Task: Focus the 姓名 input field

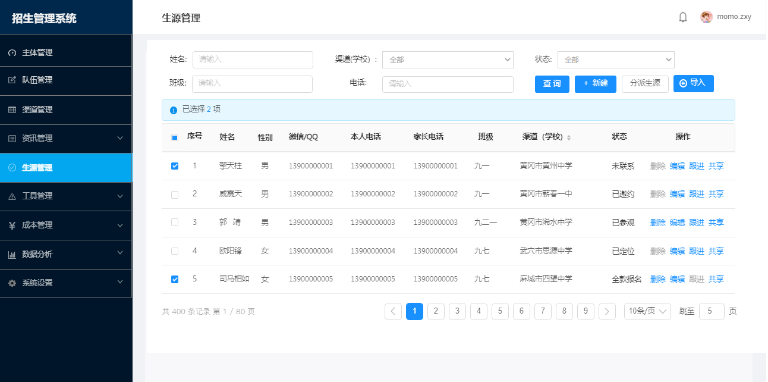Action: click(253, 60)
